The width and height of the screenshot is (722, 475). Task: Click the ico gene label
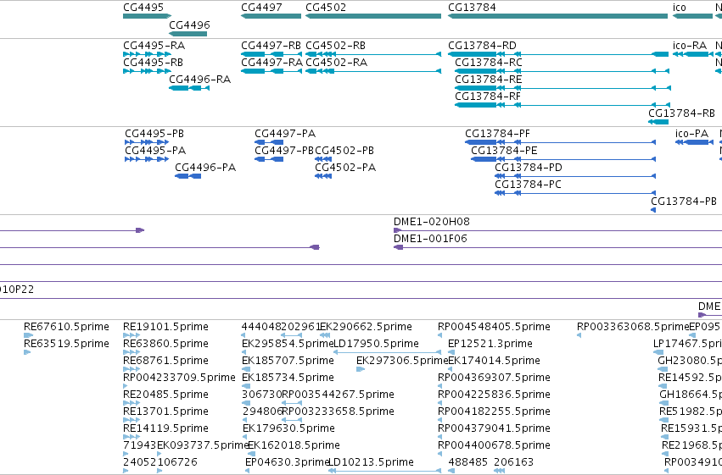tap(680, 8)
